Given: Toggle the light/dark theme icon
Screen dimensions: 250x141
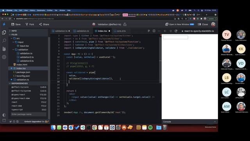Looking at the screenshot, I should tap(4, 115).
